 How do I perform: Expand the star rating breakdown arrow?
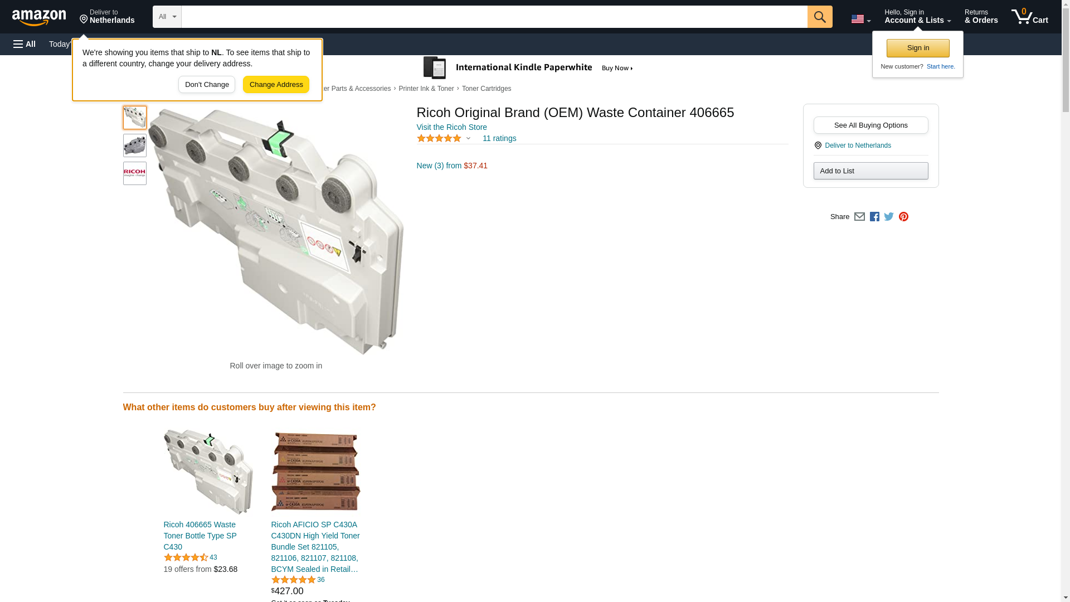point(468,138)
